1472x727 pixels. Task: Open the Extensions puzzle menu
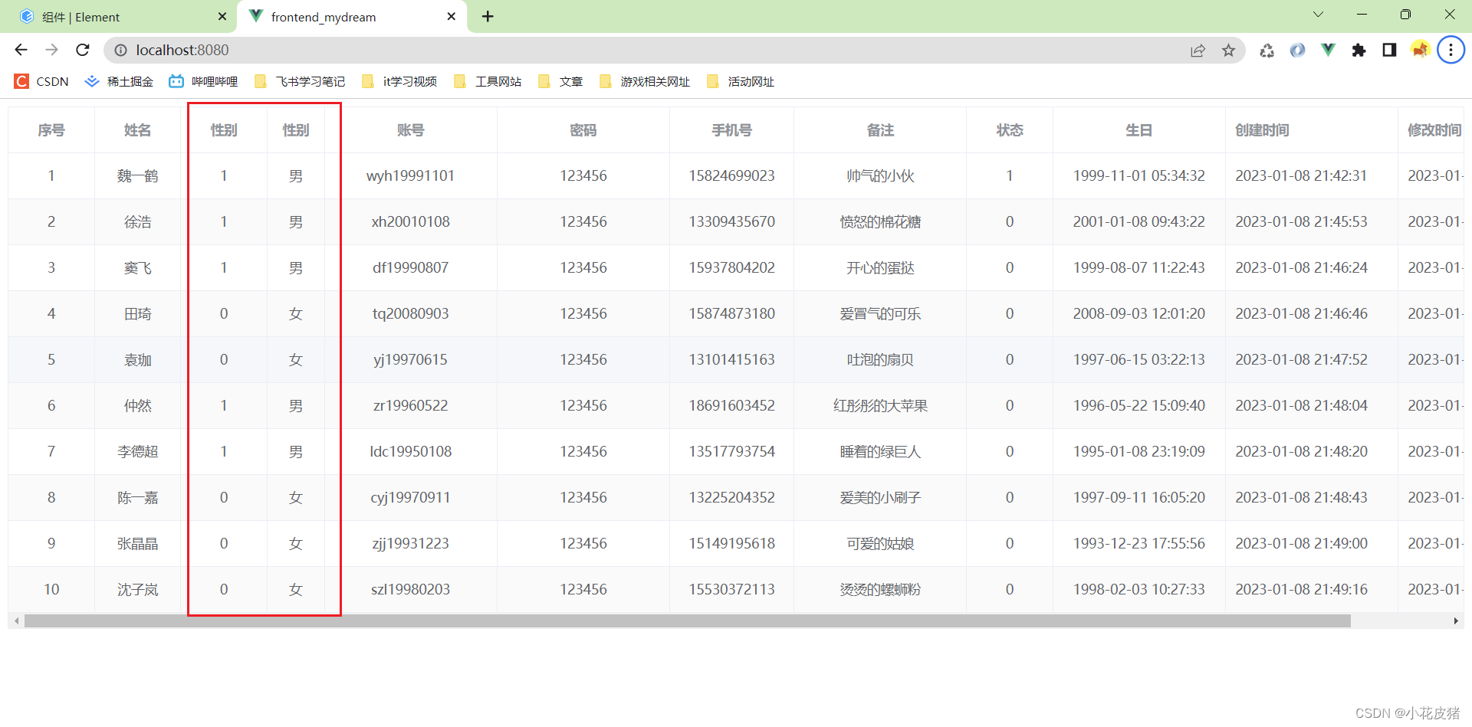[1359, 50]
